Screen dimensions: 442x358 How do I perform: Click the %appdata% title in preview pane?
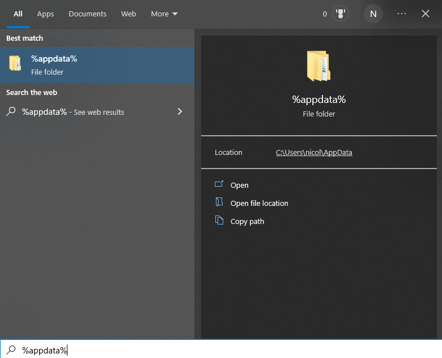pos(319,100)
